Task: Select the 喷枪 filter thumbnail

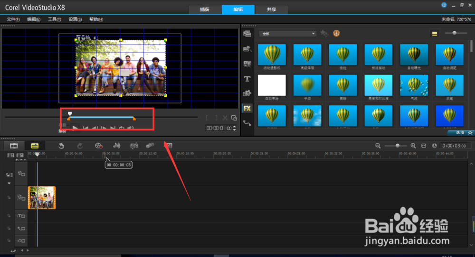Action: pos(343,55)
